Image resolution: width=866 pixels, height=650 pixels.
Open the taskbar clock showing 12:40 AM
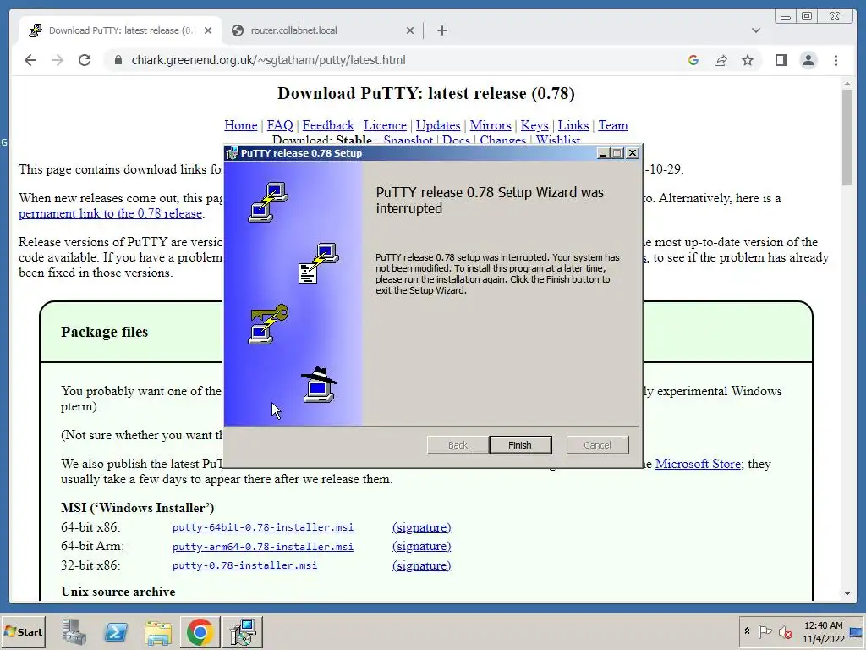(824, 631)
